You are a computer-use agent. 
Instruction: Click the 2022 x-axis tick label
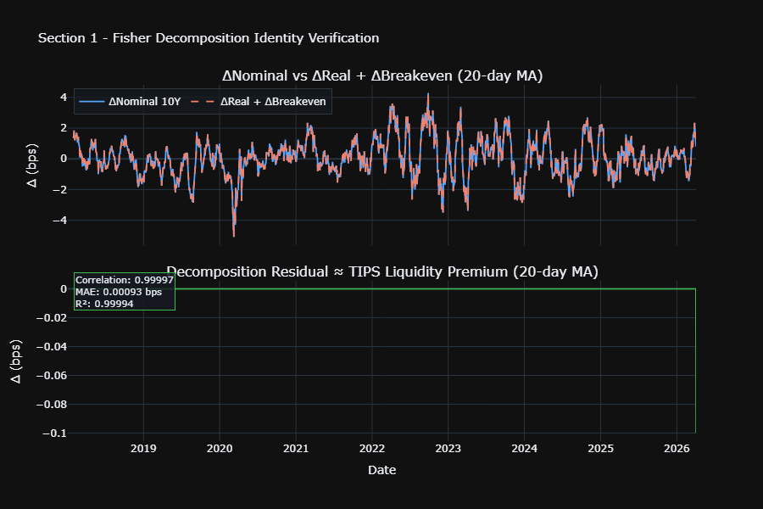(372, 449)
